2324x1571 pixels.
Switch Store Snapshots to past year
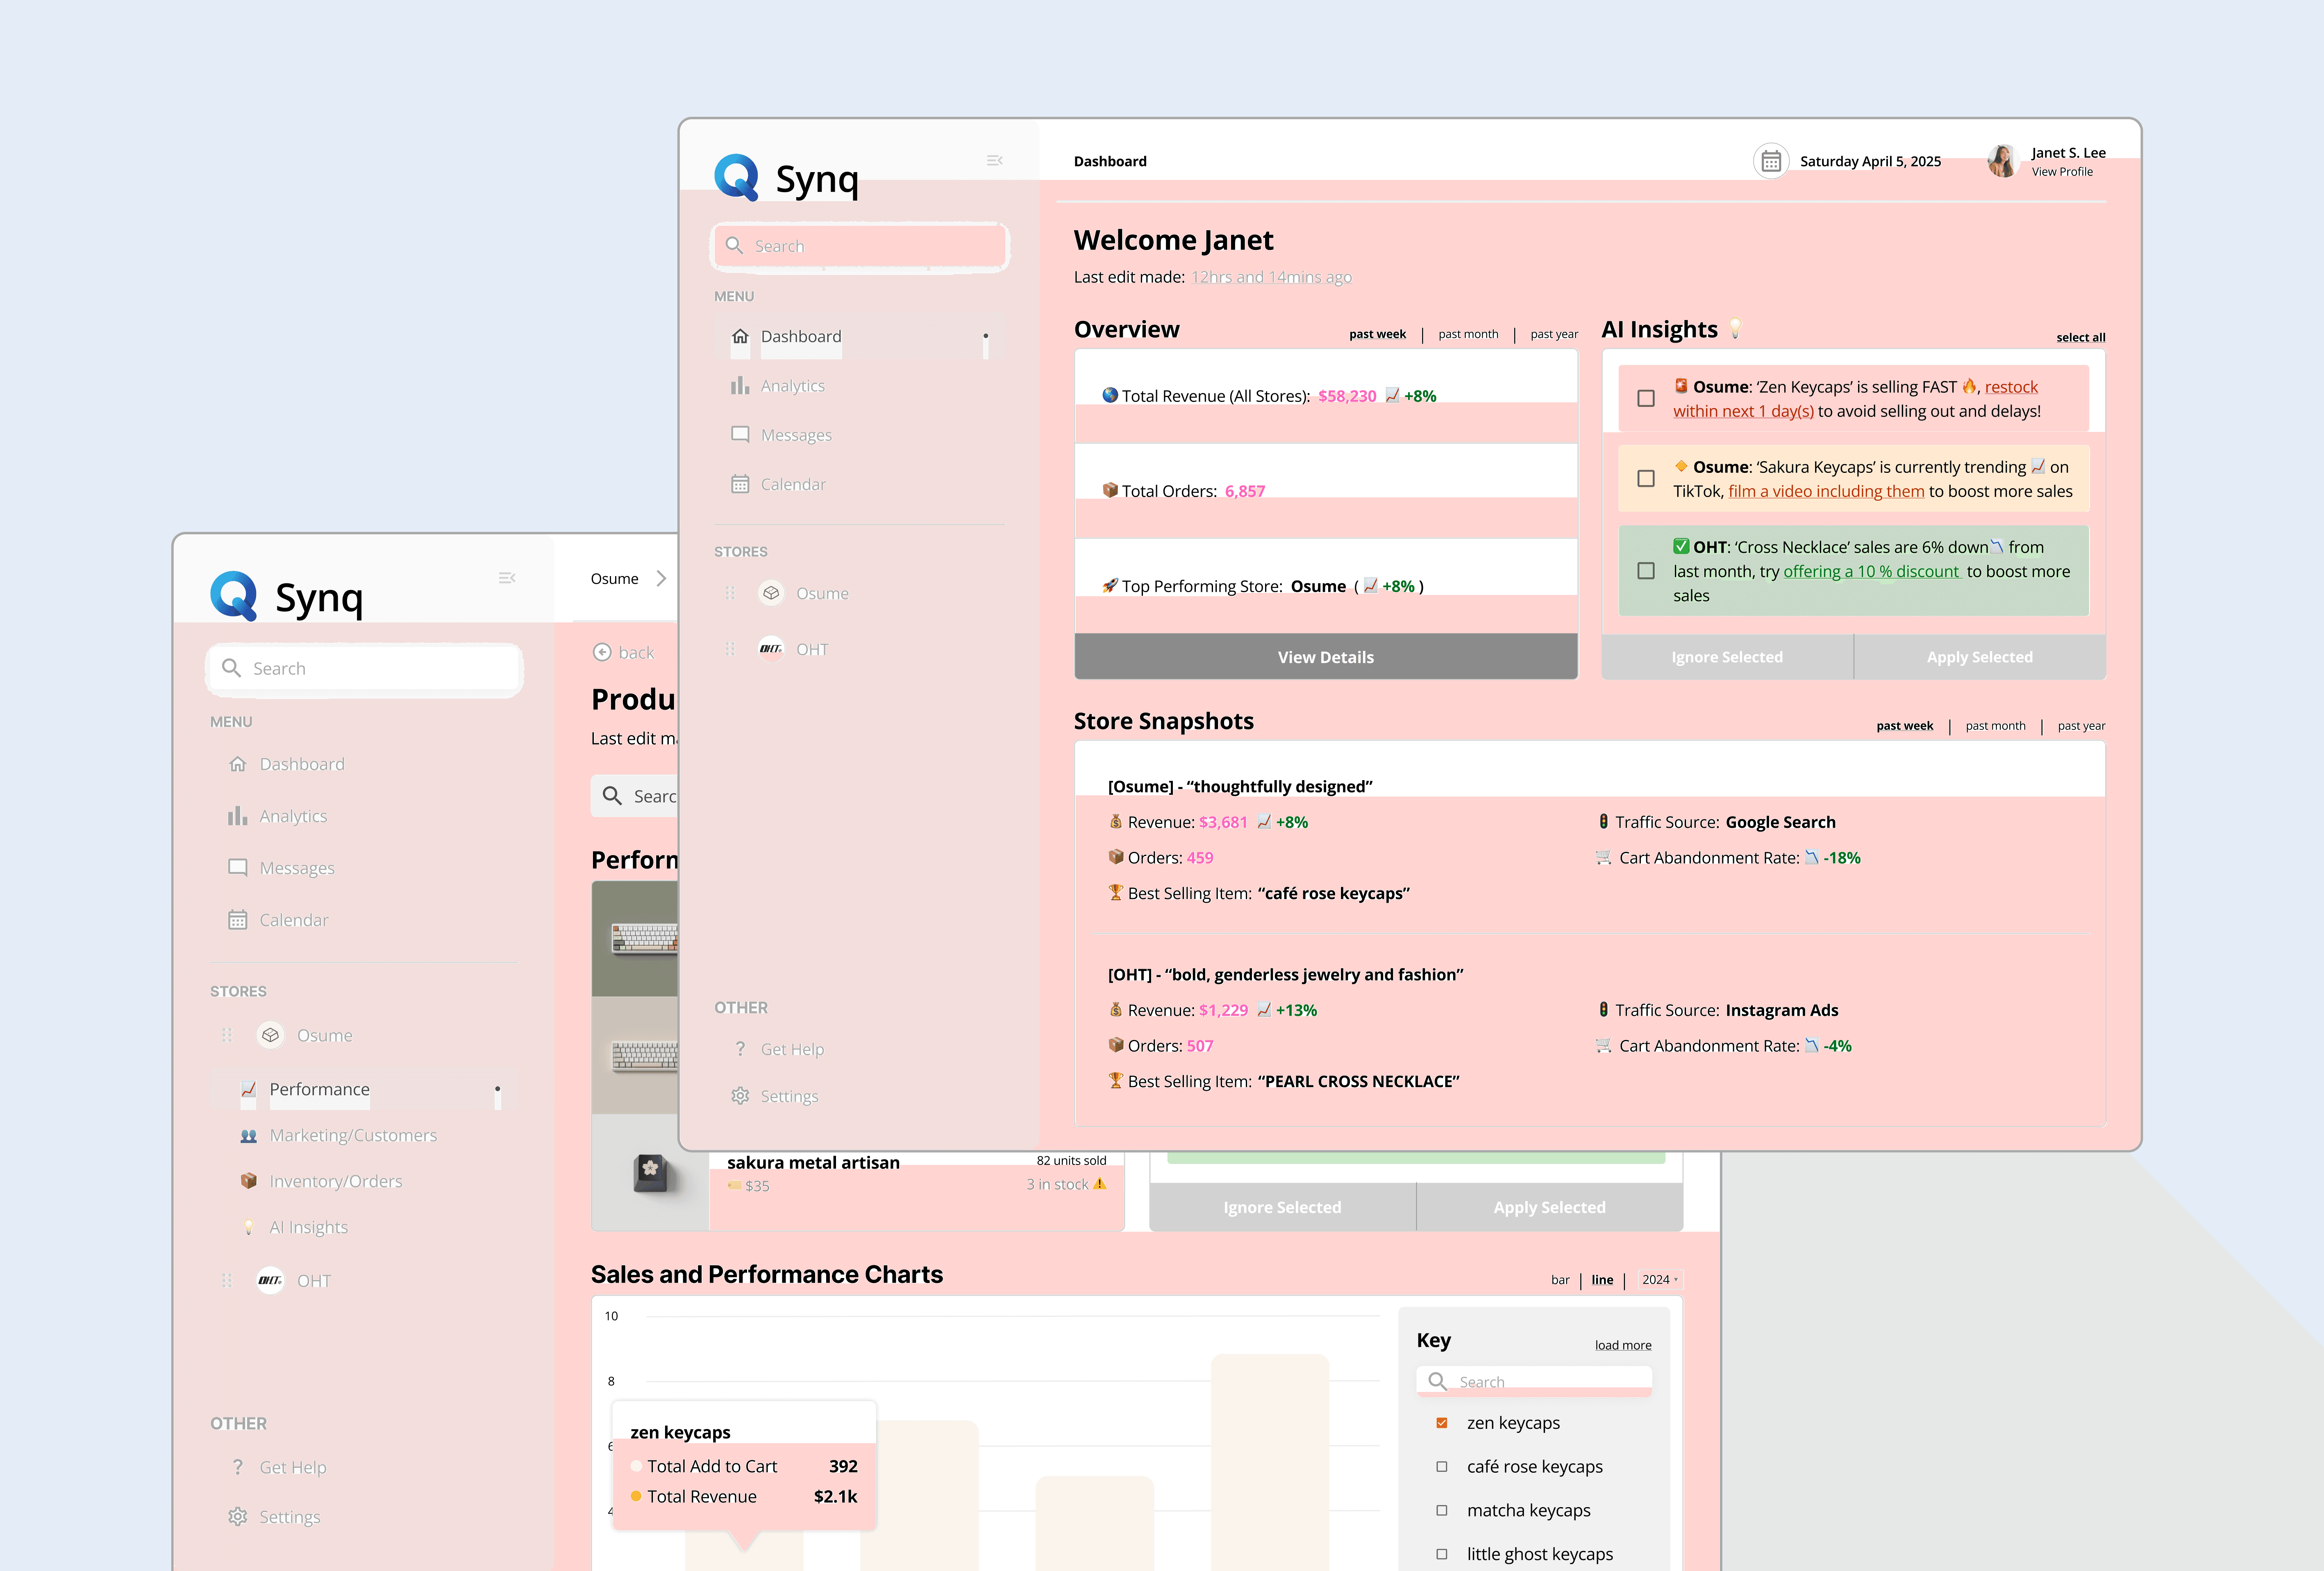(x=2081, y=726)
